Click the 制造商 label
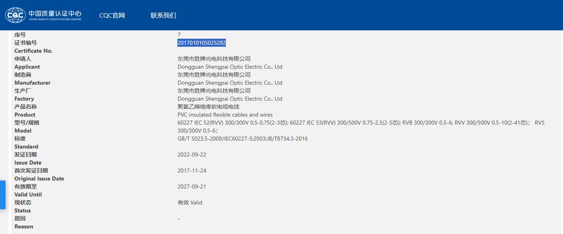This screenshot has width=563, height=234. point(23,75)
